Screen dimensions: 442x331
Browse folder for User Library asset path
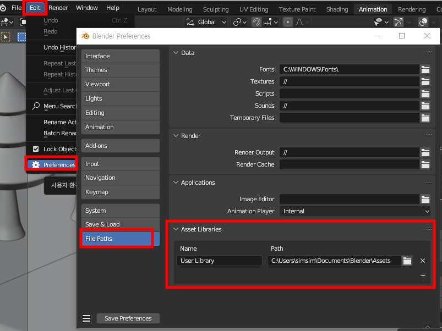[x=407, y=261]
